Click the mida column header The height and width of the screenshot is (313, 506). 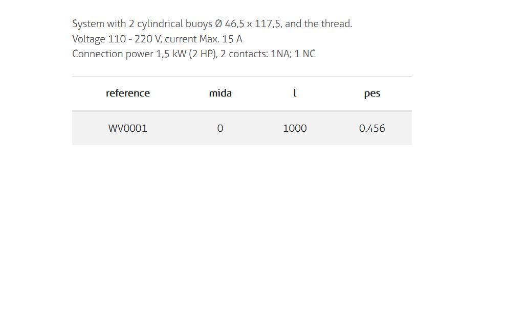tap(220, 93)
